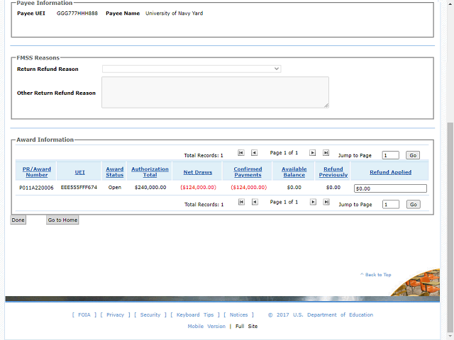Image resolution: width=454 pixels, height=340 pixels.
Task: Advance to next page using bottom pager
Action: point(312,202)
